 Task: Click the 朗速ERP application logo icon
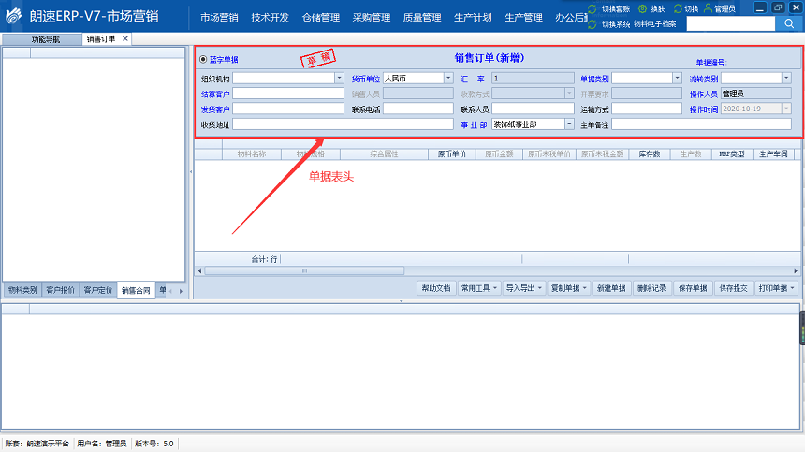14,16
